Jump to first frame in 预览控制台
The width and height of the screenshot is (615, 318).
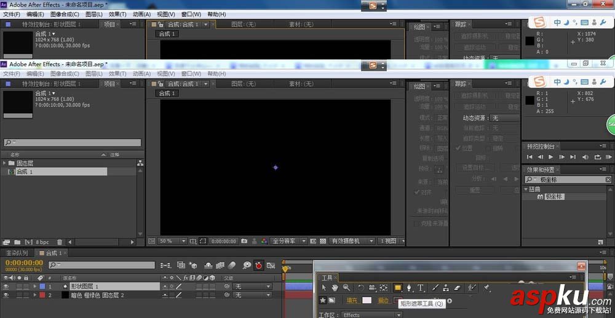pos(530,157)
